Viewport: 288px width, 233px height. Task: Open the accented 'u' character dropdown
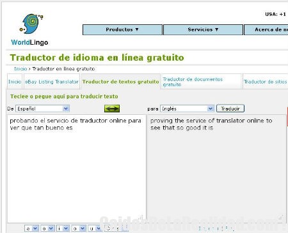point(95,229)
